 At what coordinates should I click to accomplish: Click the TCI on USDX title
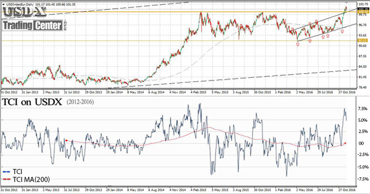pos(32,102)
